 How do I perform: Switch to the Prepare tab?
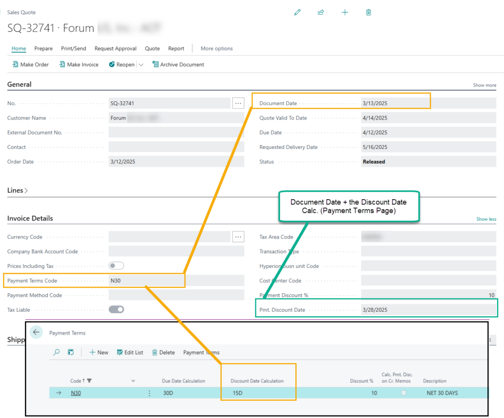[x=43, y=49]
